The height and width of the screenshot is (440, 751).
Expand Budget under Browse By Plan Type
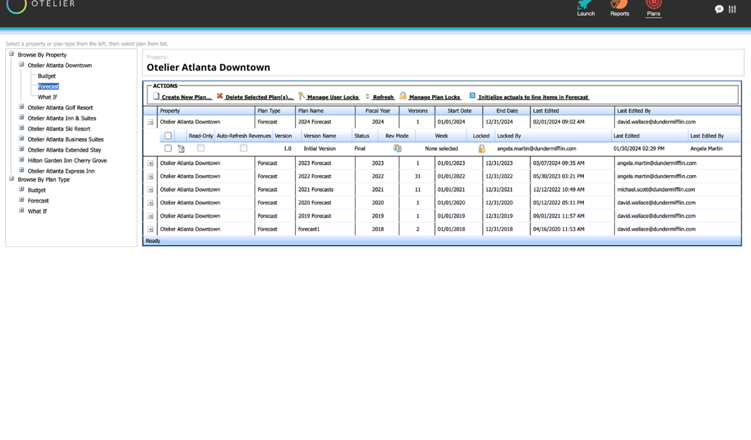pyautogui.click(x=21, y=189)
